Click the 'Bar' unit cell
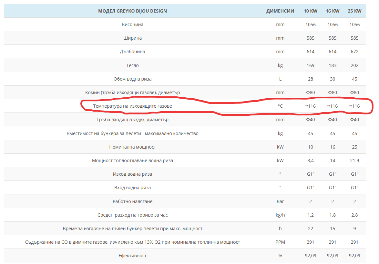 click(x=280, y=201)
